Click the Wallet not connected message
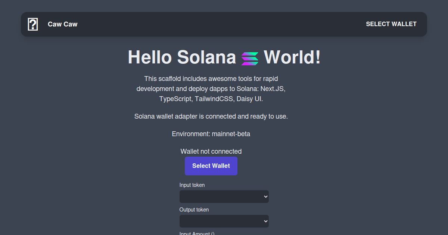 point(211,151)
